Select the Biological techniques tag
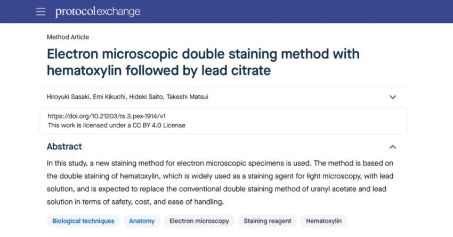Viewport: 453px width, 237px height. point(83,221)
